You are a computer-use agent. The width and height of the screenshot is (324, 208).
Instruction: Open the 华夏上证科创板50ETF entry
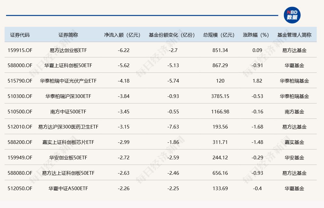(68, 65)
